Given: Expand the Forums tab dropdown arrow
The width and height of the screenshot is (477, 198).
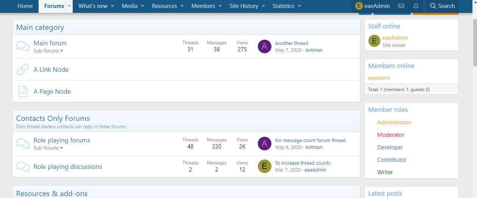Looking at the screenshot, I should coord(69,6).
